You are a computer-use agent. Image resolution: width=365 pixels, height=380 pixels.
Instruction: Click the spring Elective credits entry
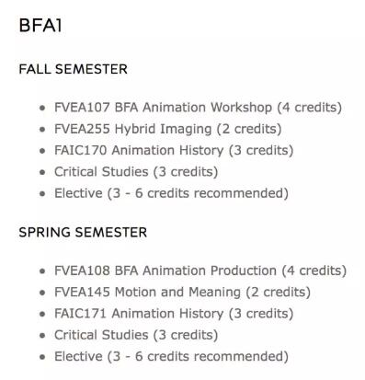tap(171, 356)
